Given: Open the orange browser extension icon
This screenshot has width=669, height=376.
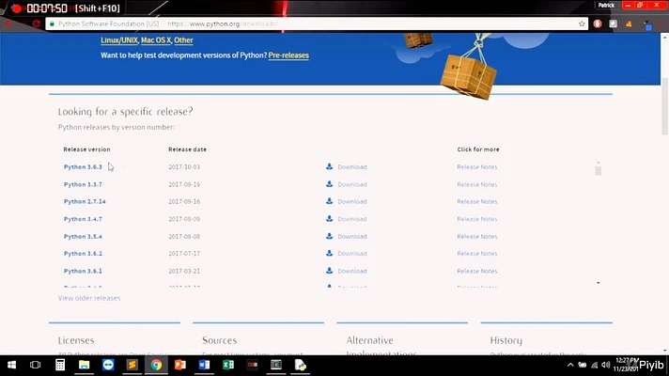Looking at the screenshot, I should tap(629, 23).
